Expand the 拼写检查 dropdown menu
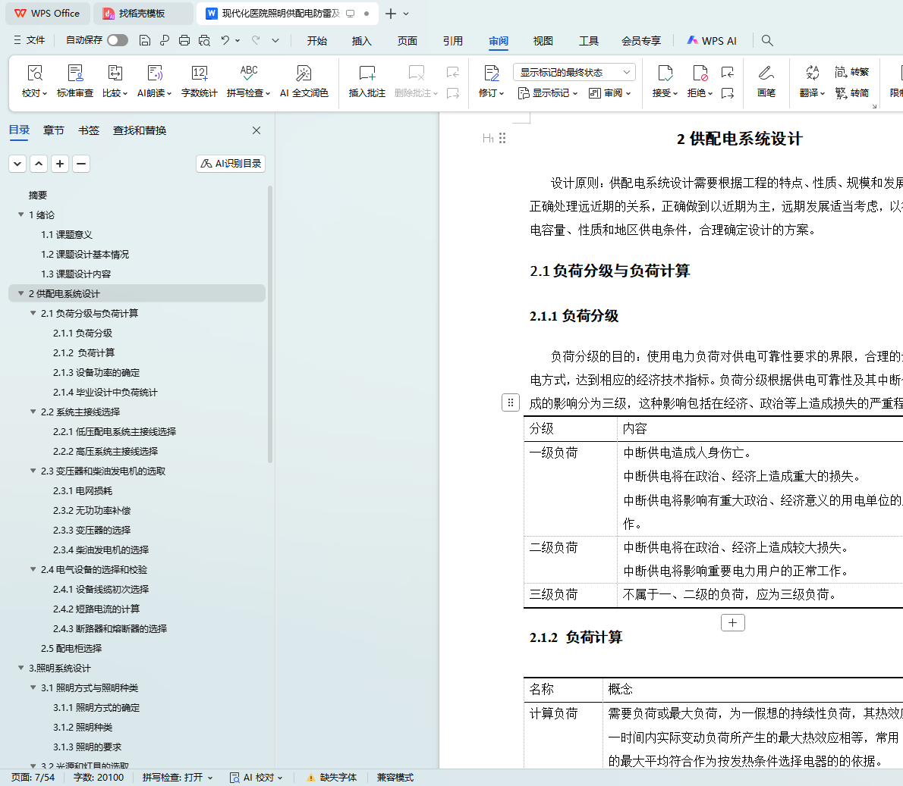903x786 pixels. tap(269, 93)
